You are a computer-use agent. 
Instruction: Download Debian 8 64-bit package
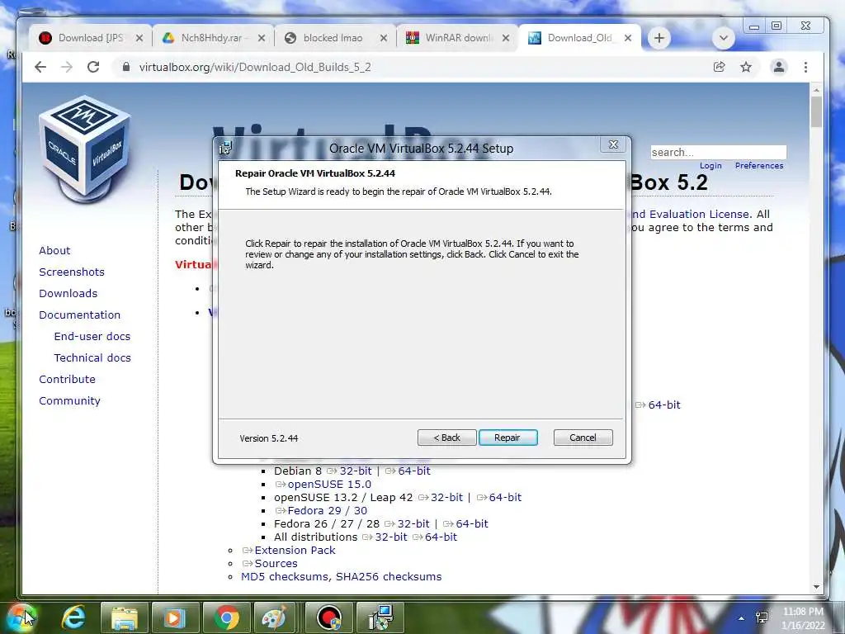[414, 471]
